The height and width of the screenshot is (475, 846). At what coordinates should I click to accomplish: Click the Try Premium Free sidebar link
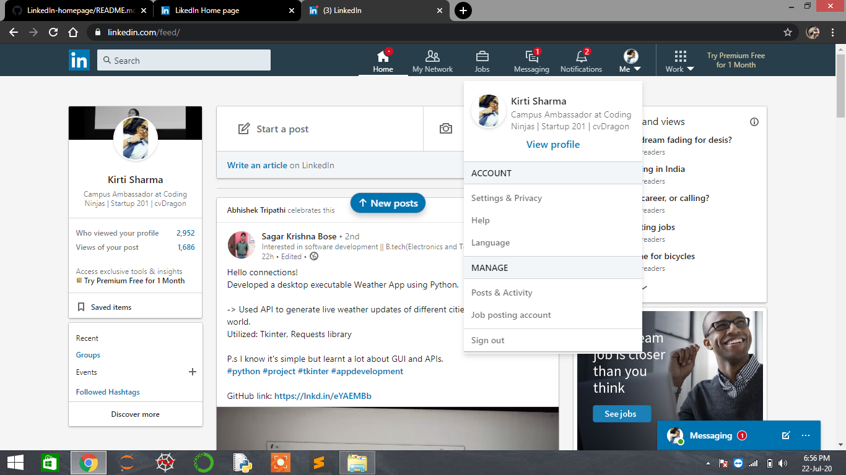[x=134, y=281]
